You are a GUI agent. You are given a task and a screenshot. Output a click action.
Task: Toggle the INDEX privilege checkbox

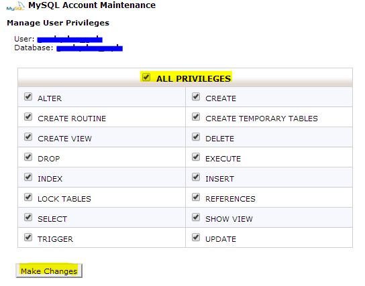28,177
